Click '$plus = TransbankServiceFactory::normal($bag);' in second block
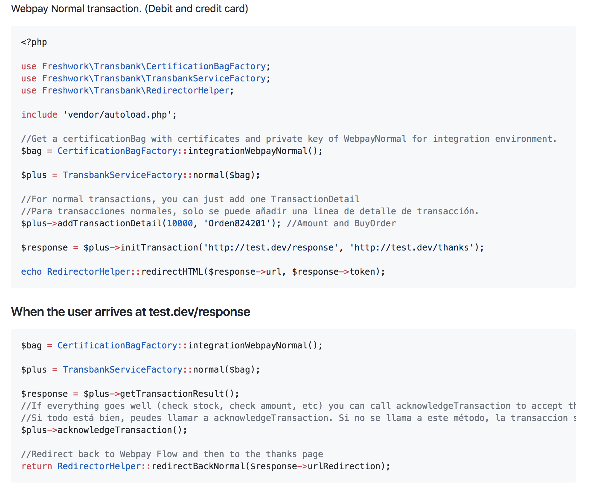 (x=141, y=370)
